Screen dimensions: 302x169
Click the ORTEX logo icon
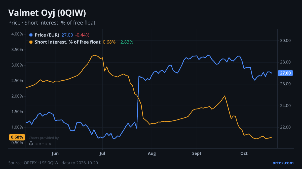(x=31, y=143)
